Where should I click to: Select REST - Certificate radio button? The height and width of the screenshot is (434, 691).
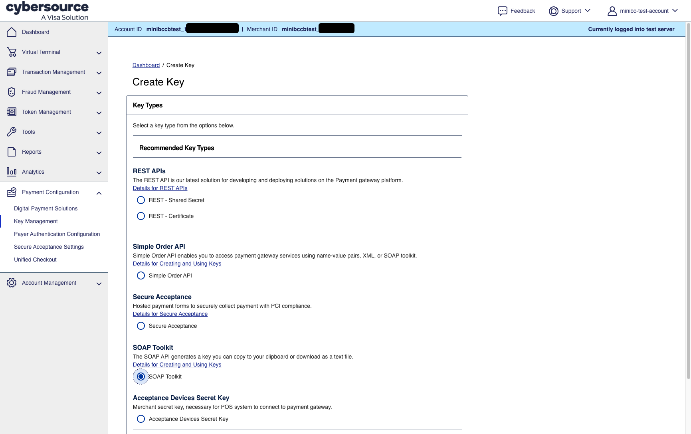pyautogui.click(x=141, y=216)
